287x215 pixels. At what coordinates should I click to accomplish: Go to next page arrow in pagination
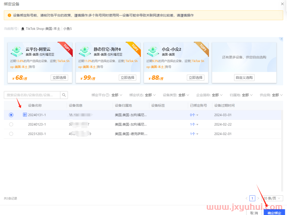tap(258, 198)
